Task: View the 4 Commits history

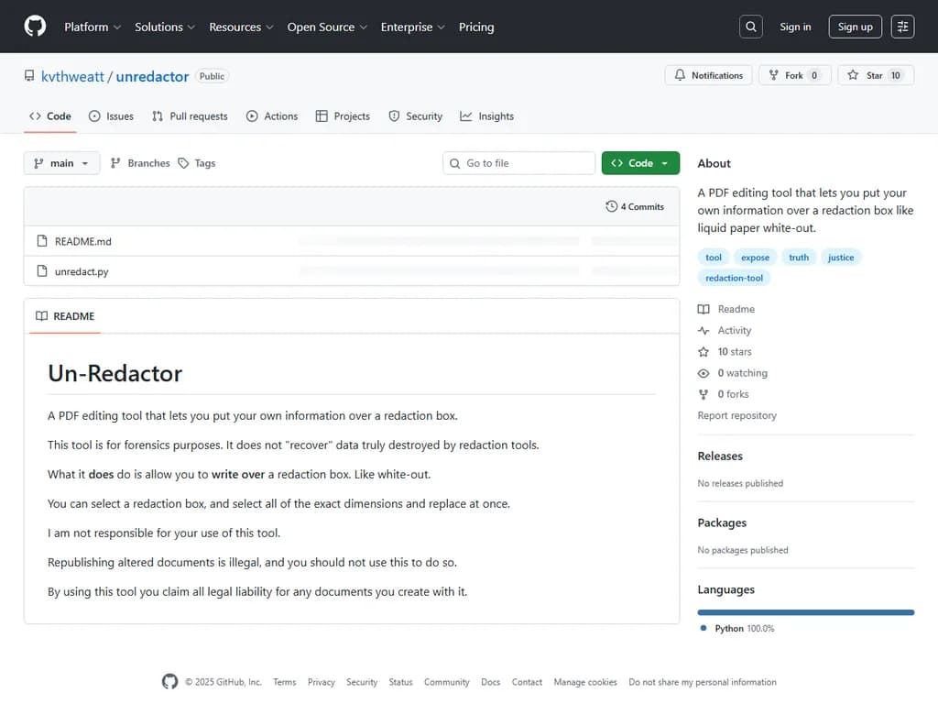Action: click(635, 206)
